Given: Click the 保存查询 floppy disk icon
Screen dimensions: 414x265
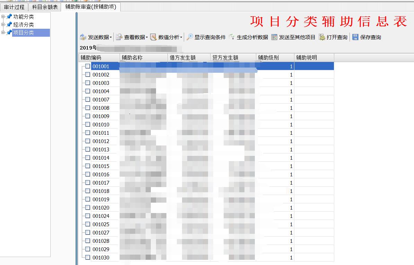Looking at the screenshot, I should coord(355,37).
